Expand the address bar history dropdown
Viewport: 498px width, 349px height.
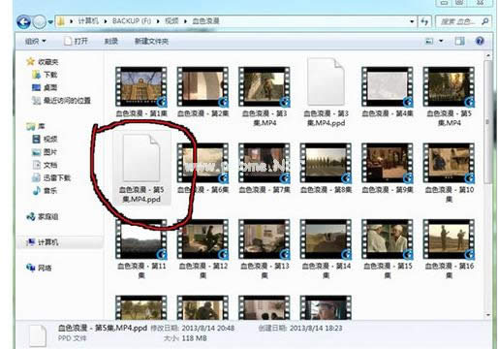[x=412, y=21]
